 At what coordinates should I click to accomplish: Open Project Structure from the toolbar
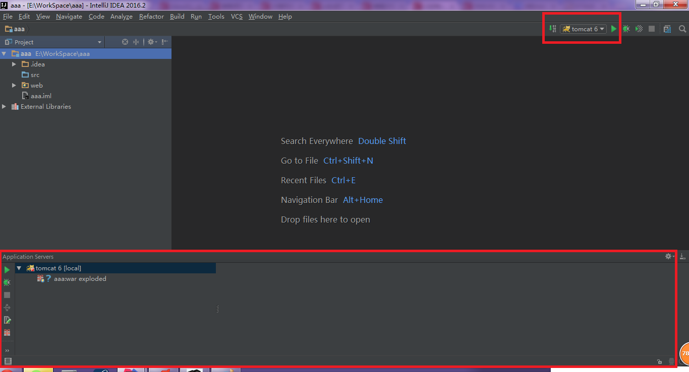coord(667,29)
